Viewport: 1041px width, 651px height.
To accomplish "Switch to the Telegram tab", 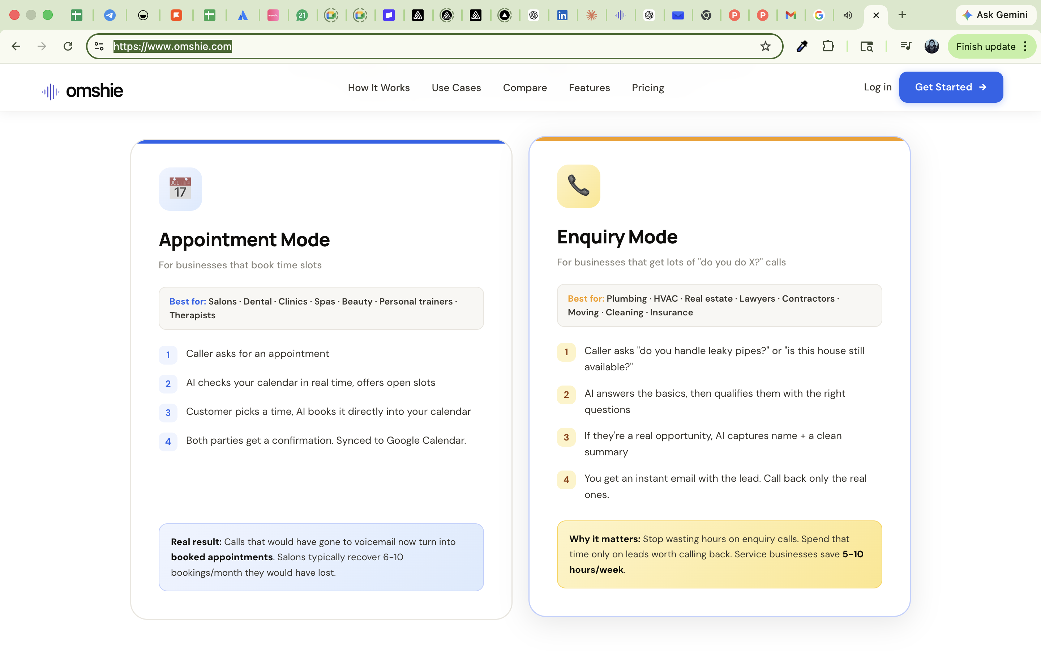I will 110,15.
